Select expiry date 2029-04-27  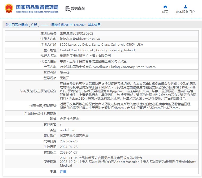coord(69,152)
